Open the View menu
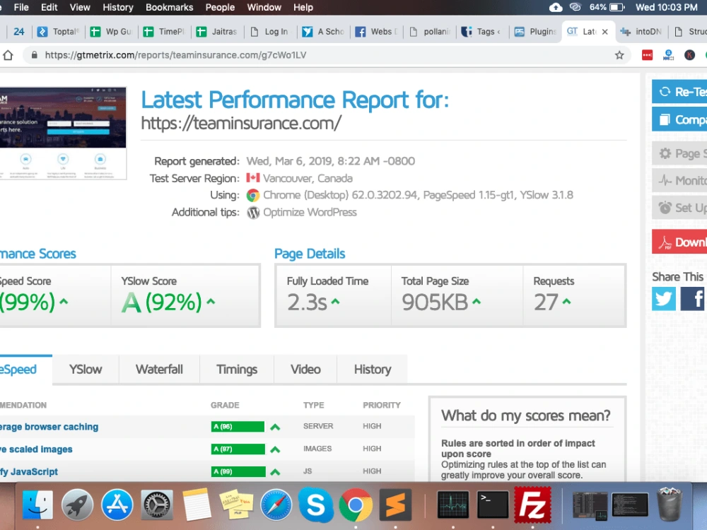Screen dimensions: 707x530 (x=80, y=7)
